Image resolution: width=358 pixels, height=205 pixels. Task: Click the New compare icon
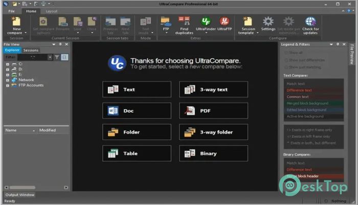[16, 22]
